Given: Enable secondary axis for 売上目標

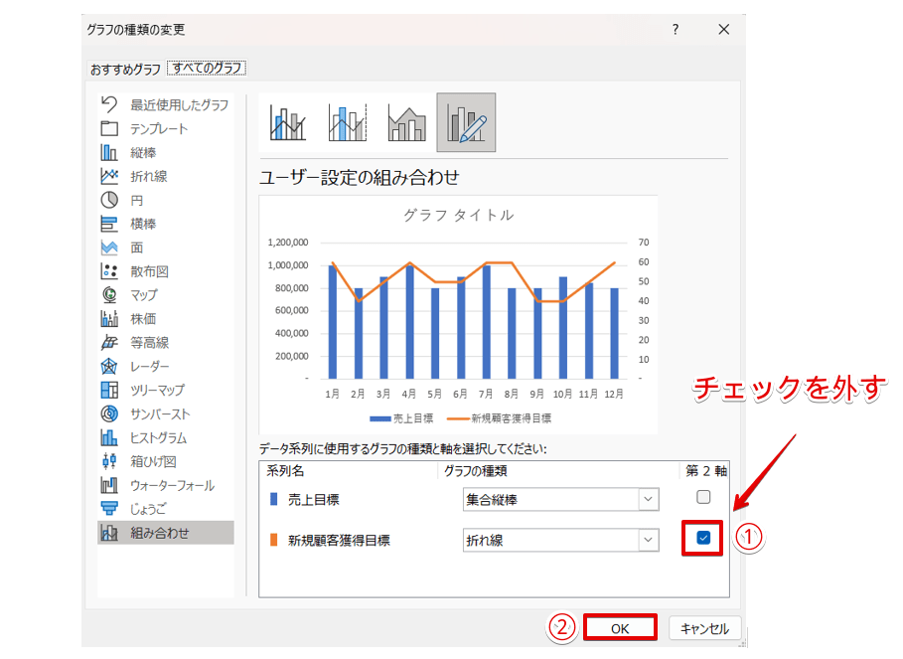Looking at the screenshot, I should (703, 497).
